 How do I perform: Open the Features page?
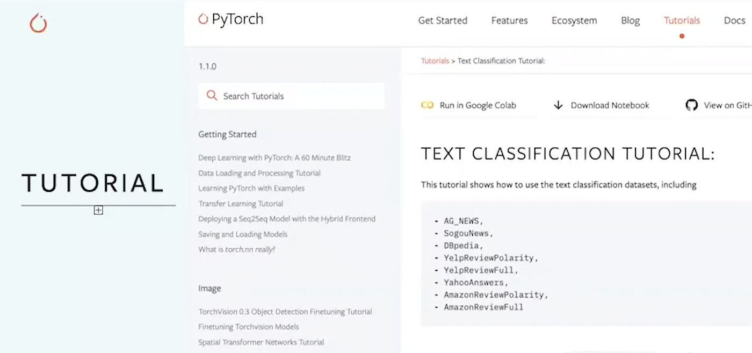point(509,20)
